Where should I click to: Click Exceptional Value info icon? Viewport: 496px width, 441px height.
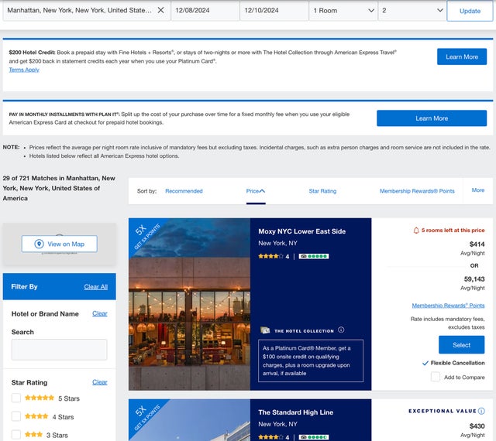(481, 411)
